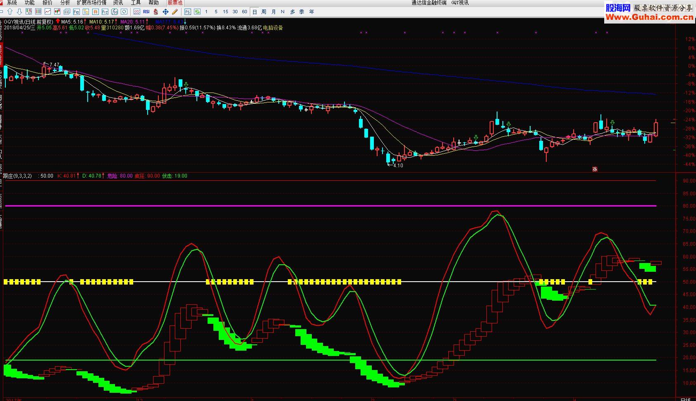Select the line trend chart icon
This screenshot has height=401, width=696.
(x=48, y=12)
